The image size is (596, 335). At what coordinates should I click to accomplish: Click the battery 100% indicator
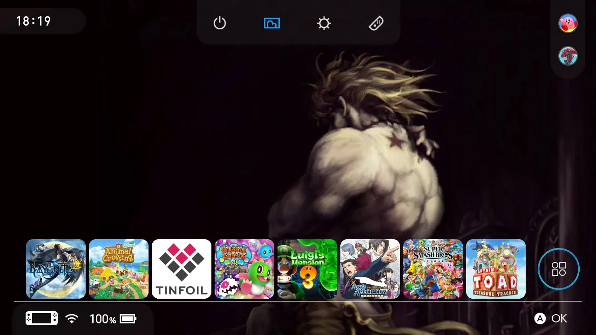pyautogui.click(x=113, y=319)
